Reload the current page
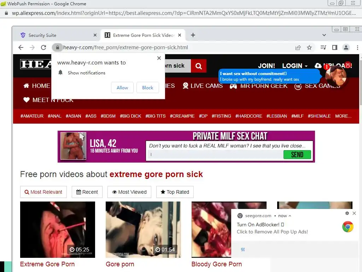This screenshot has height=272, width=362. click(x=43, y=47)
